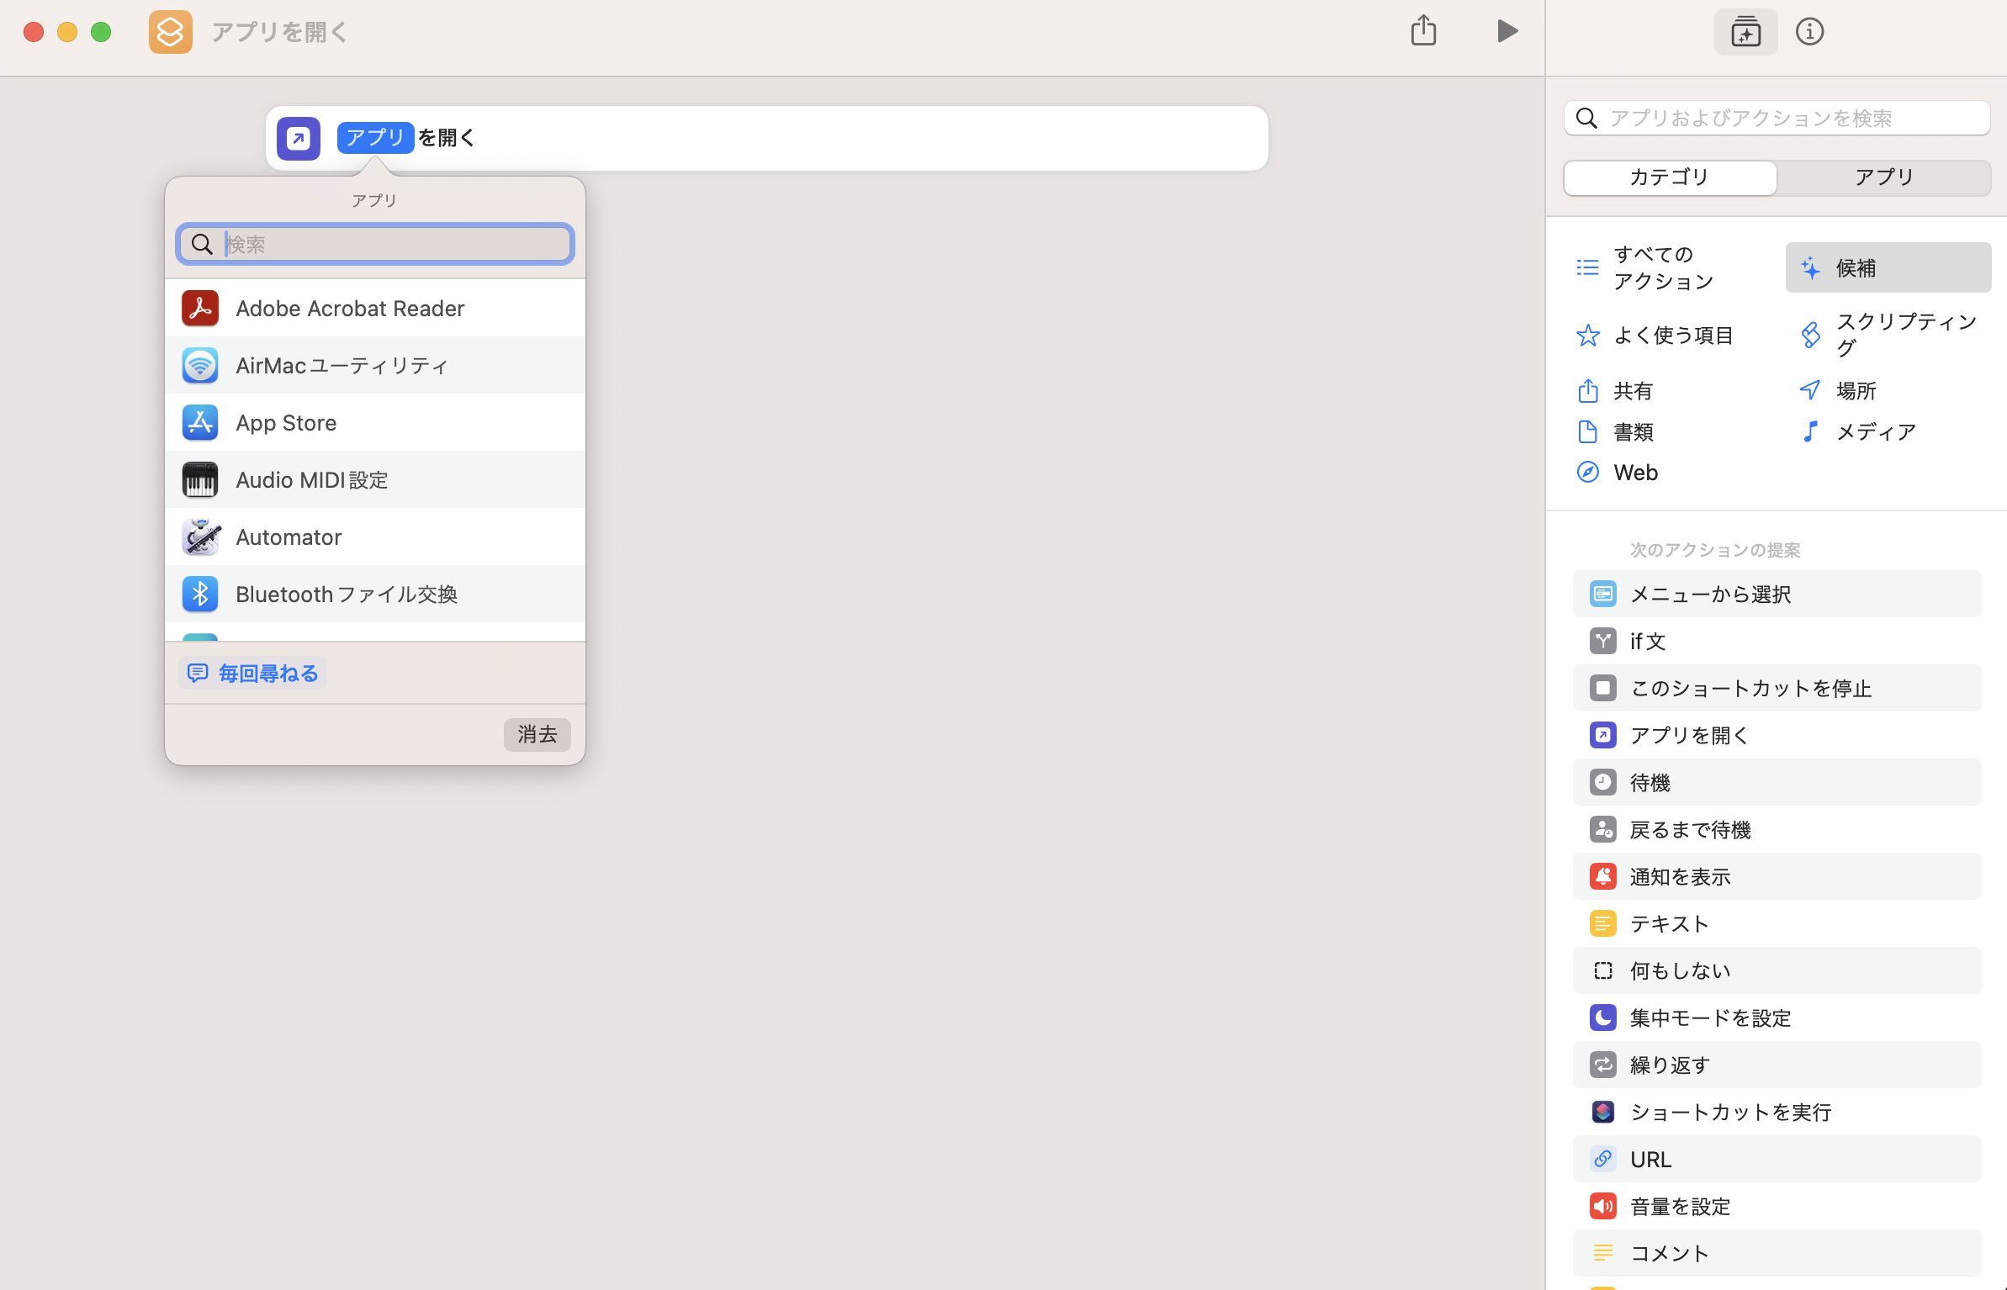Click the アプリ parameter token to choose an app
This screenshot has width=2007, height=1290.
[x=375, y=138]
